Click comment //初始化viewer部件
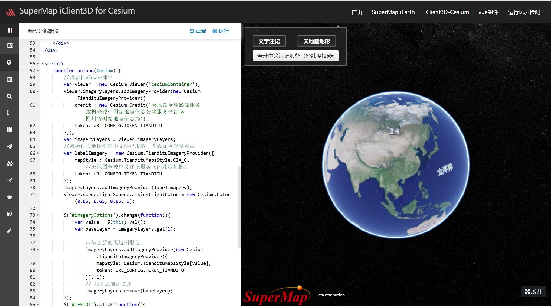This screenshot has width=551, height=306. pyautogui.click(x=88, y=78)
